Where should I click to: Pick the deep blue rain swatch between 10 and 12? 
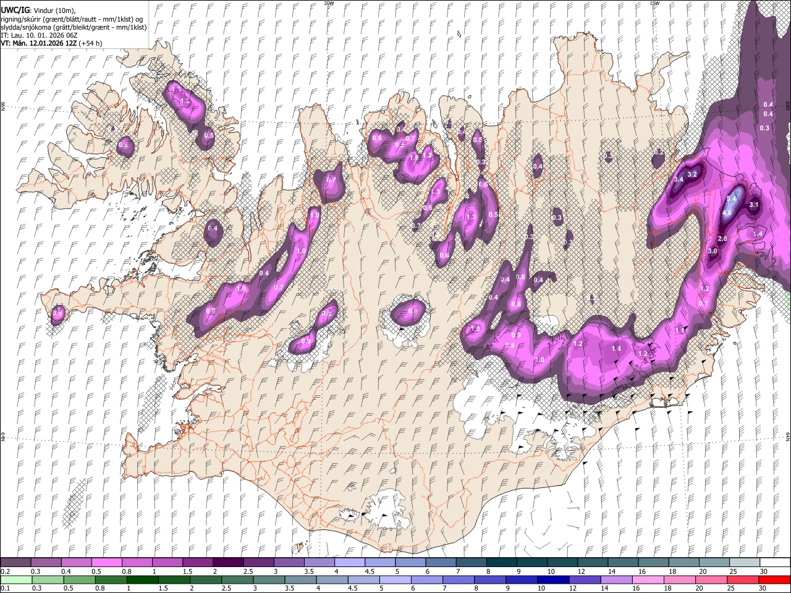tap(552, 579)
